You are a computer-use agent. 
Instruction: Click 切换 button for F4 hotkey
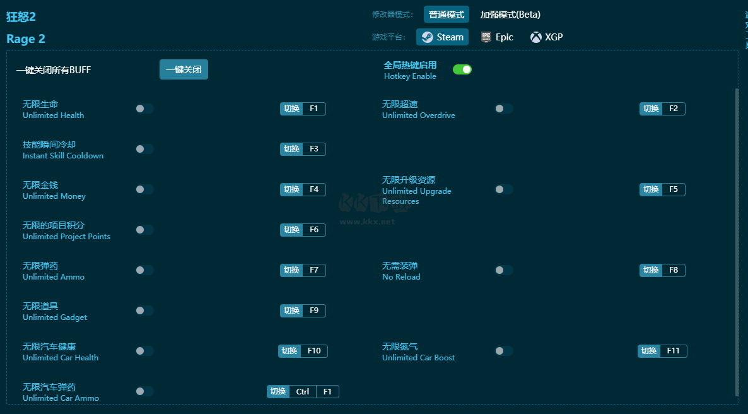pyautogui.click(x=291, y=189)
